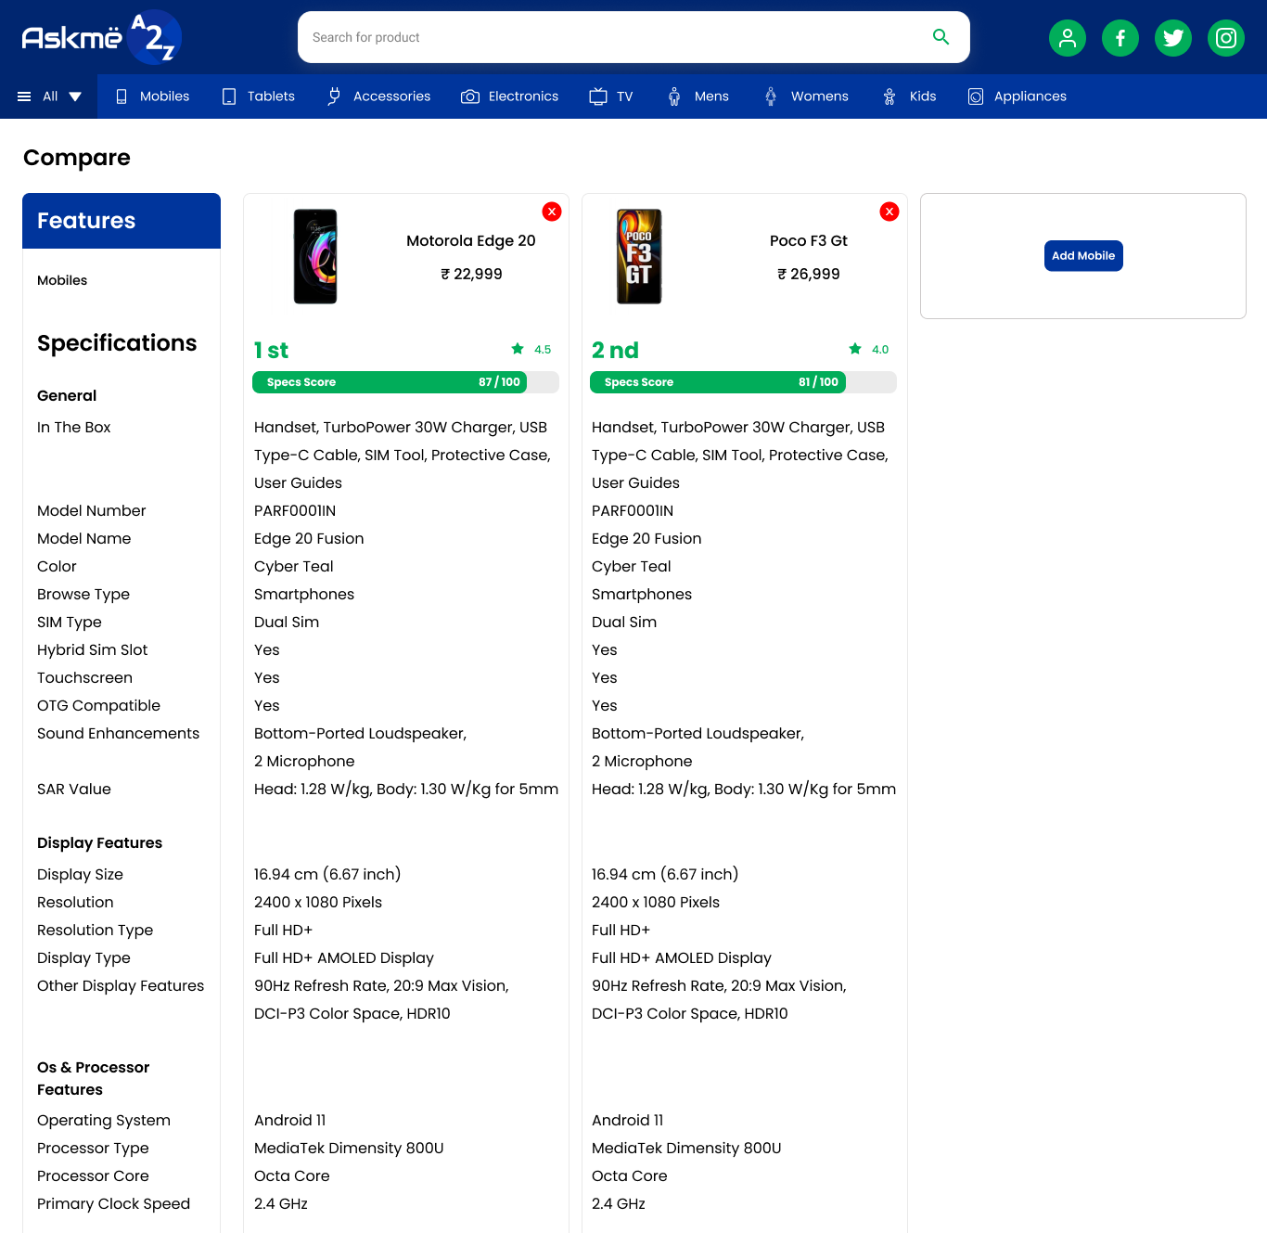Screen dimensions: 1267x1233
Task: Open the user account icon
Action: point(1068,38)
